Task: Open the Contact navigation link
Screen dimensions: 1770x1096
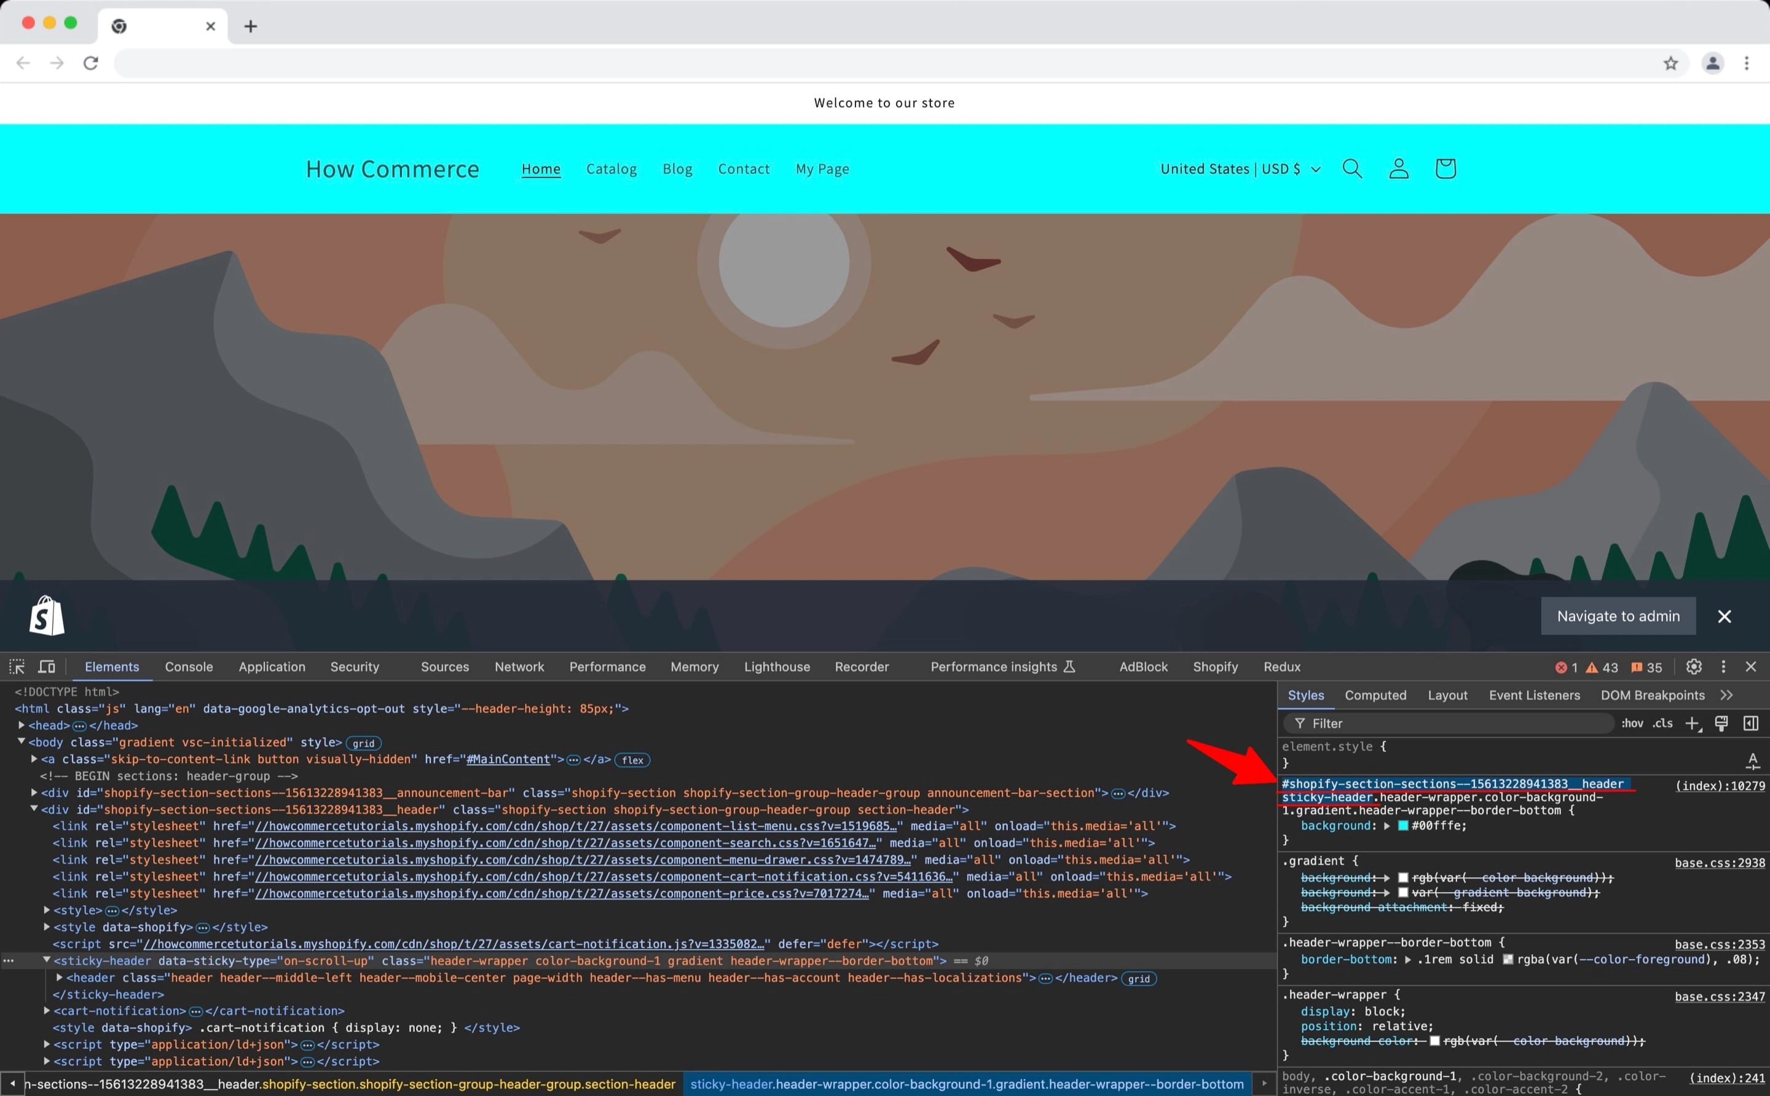Action: coord(743,169)
